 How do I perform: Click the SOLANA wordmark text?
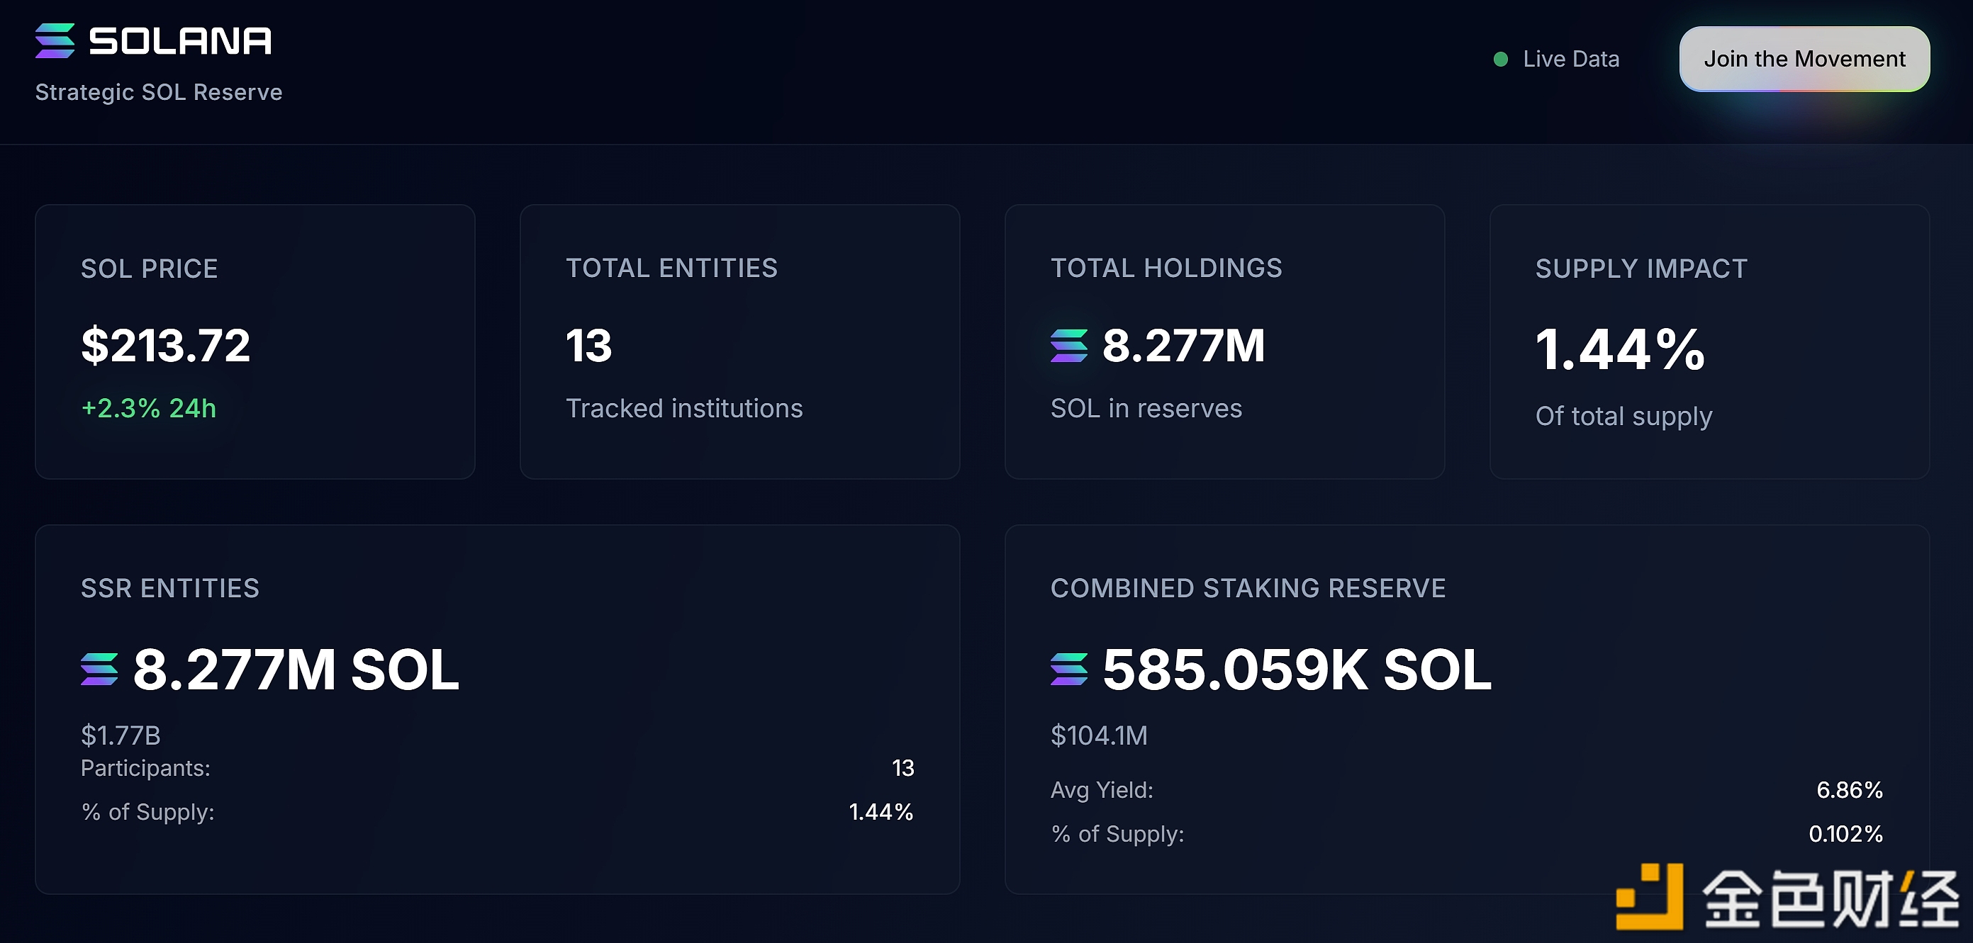pos(180,40)
